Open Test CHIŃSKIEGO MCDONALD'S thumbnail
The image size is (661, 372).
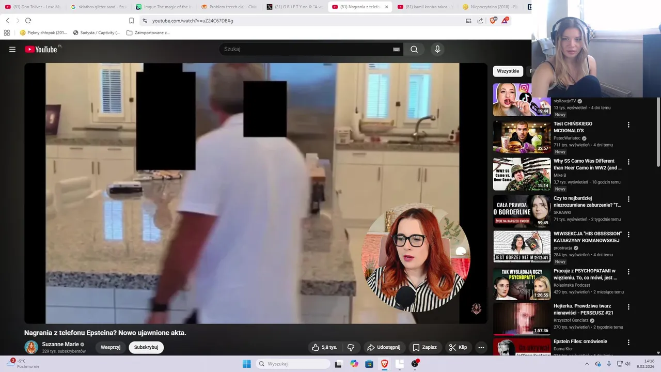point(522,137)
